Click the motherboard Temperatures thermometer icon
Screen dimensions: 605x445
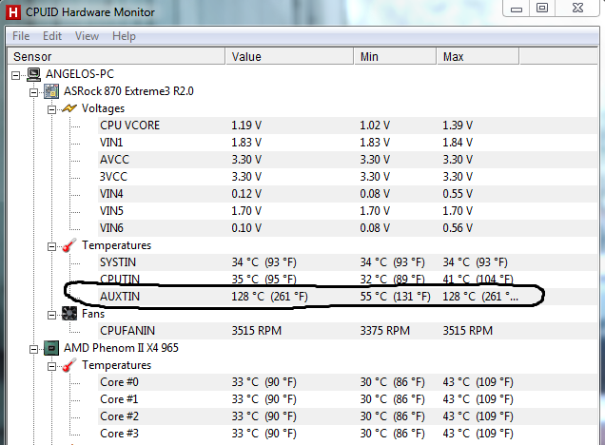(x=69, y=245)
